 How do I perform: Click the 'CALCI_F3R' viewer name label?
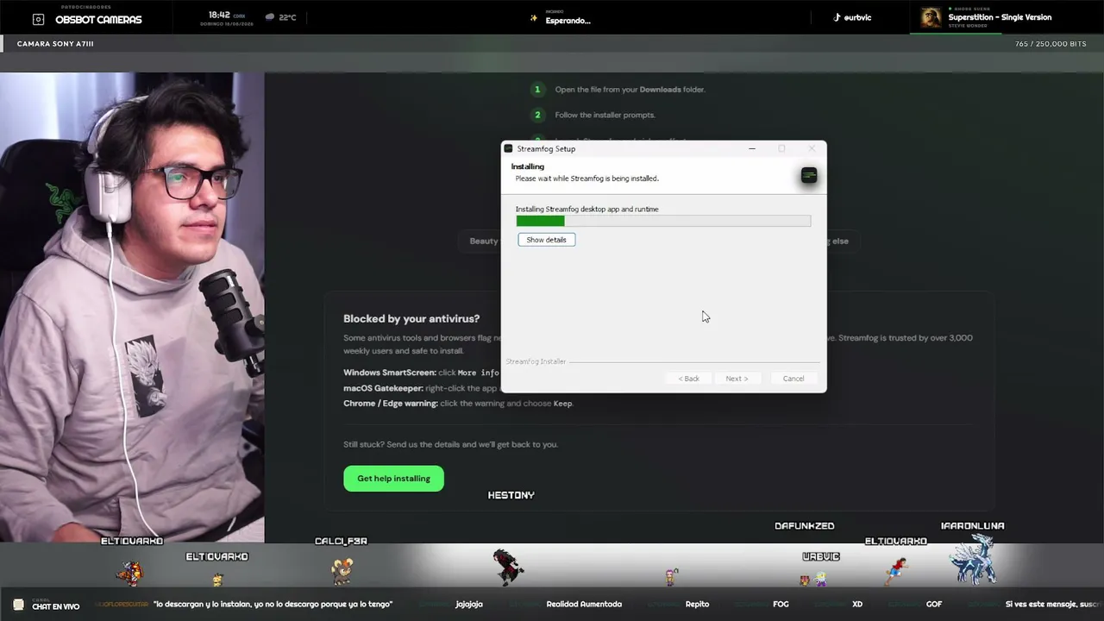pyautogui.click(x=342, y=542)
